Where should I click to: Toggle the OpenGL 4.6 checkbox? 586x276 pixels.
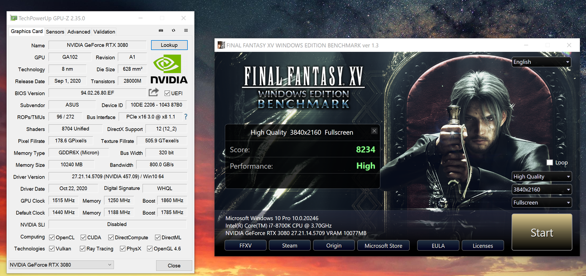pos(149,249)
